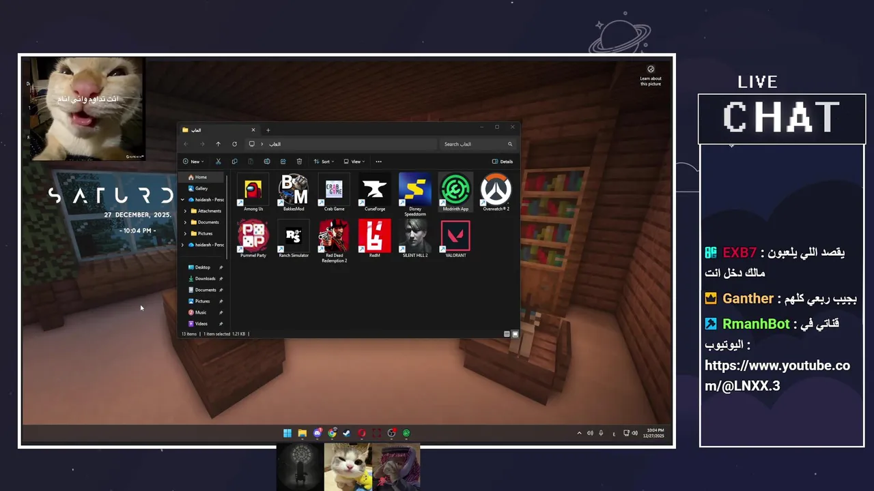Collapse the expanded haidarah OneDrive node
This screenshot has width=874, height=491.
182,200
